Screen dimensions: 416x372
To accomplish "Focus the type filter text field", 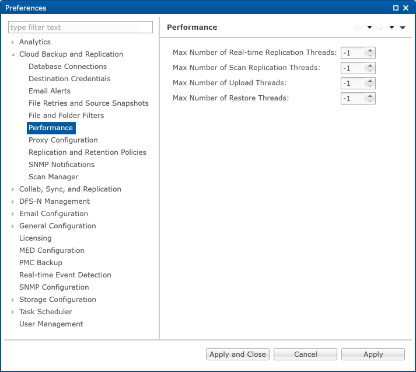I will click(x=81, y=27).
